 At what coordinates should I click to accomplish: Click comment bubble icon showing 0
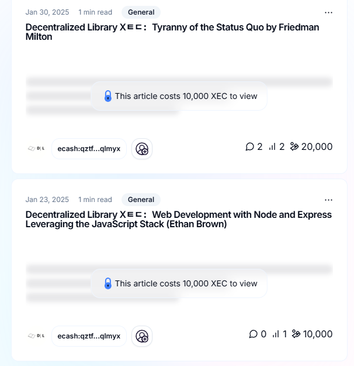[x=253, y=334]
